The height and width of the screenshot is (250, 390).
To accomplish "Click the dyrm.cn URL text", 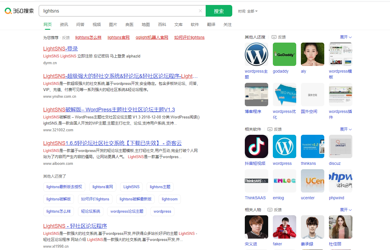I will pyautogui.click(x=50, y=63).
